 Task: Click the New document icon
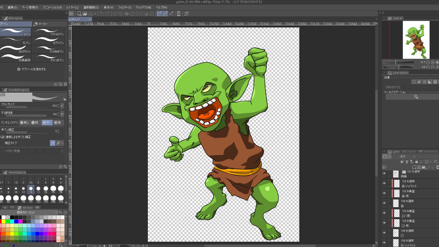pos(79,13)
